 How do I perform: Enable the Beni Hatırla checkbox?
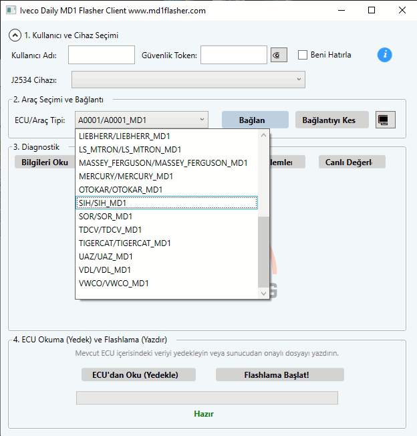coord(303,55)
